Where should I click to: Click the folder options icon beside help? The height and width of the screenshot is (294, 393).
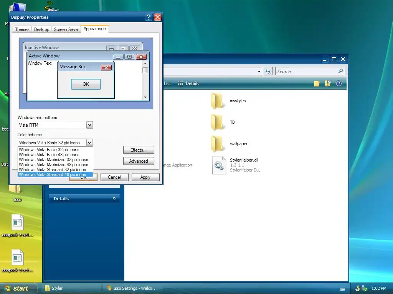coord(328,83)
